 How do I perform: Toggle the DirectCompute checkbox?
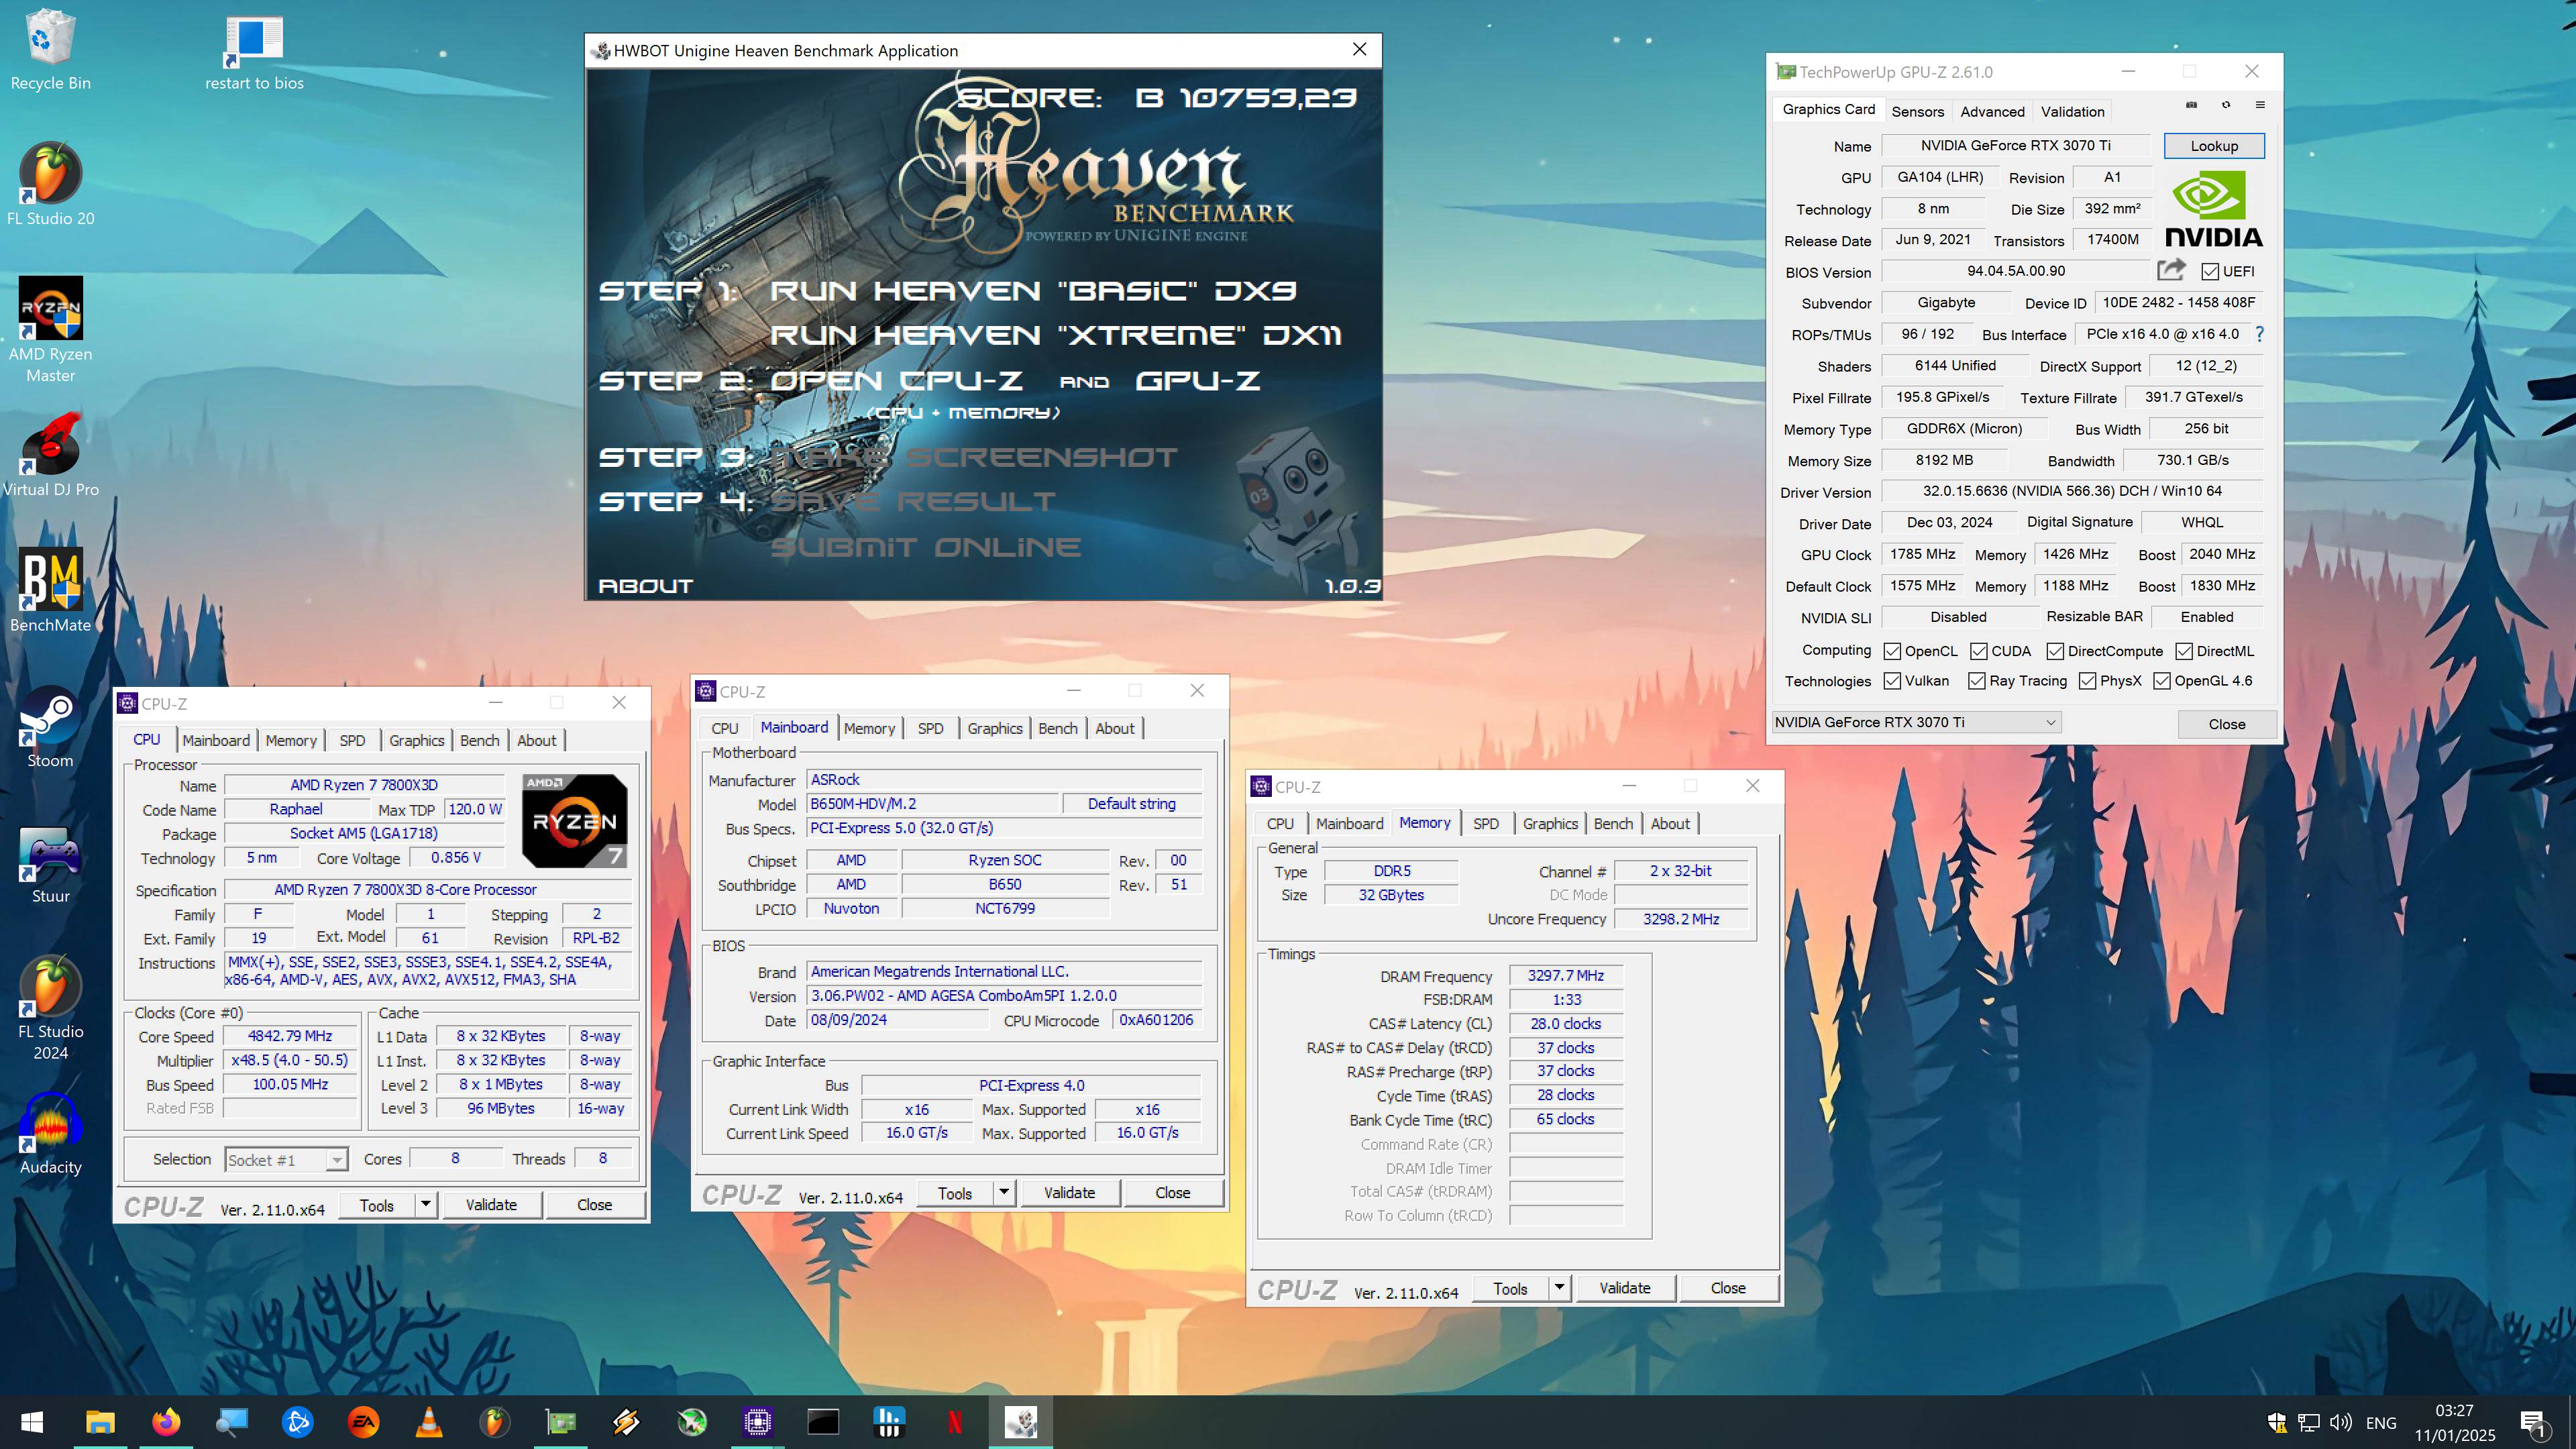pyautogui.click(x=2055, y=651)
